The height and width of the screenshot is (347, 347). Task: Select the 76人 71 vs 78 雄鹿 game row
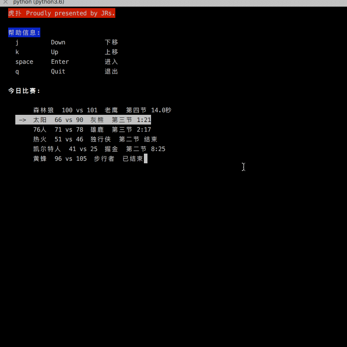[92, 130]
